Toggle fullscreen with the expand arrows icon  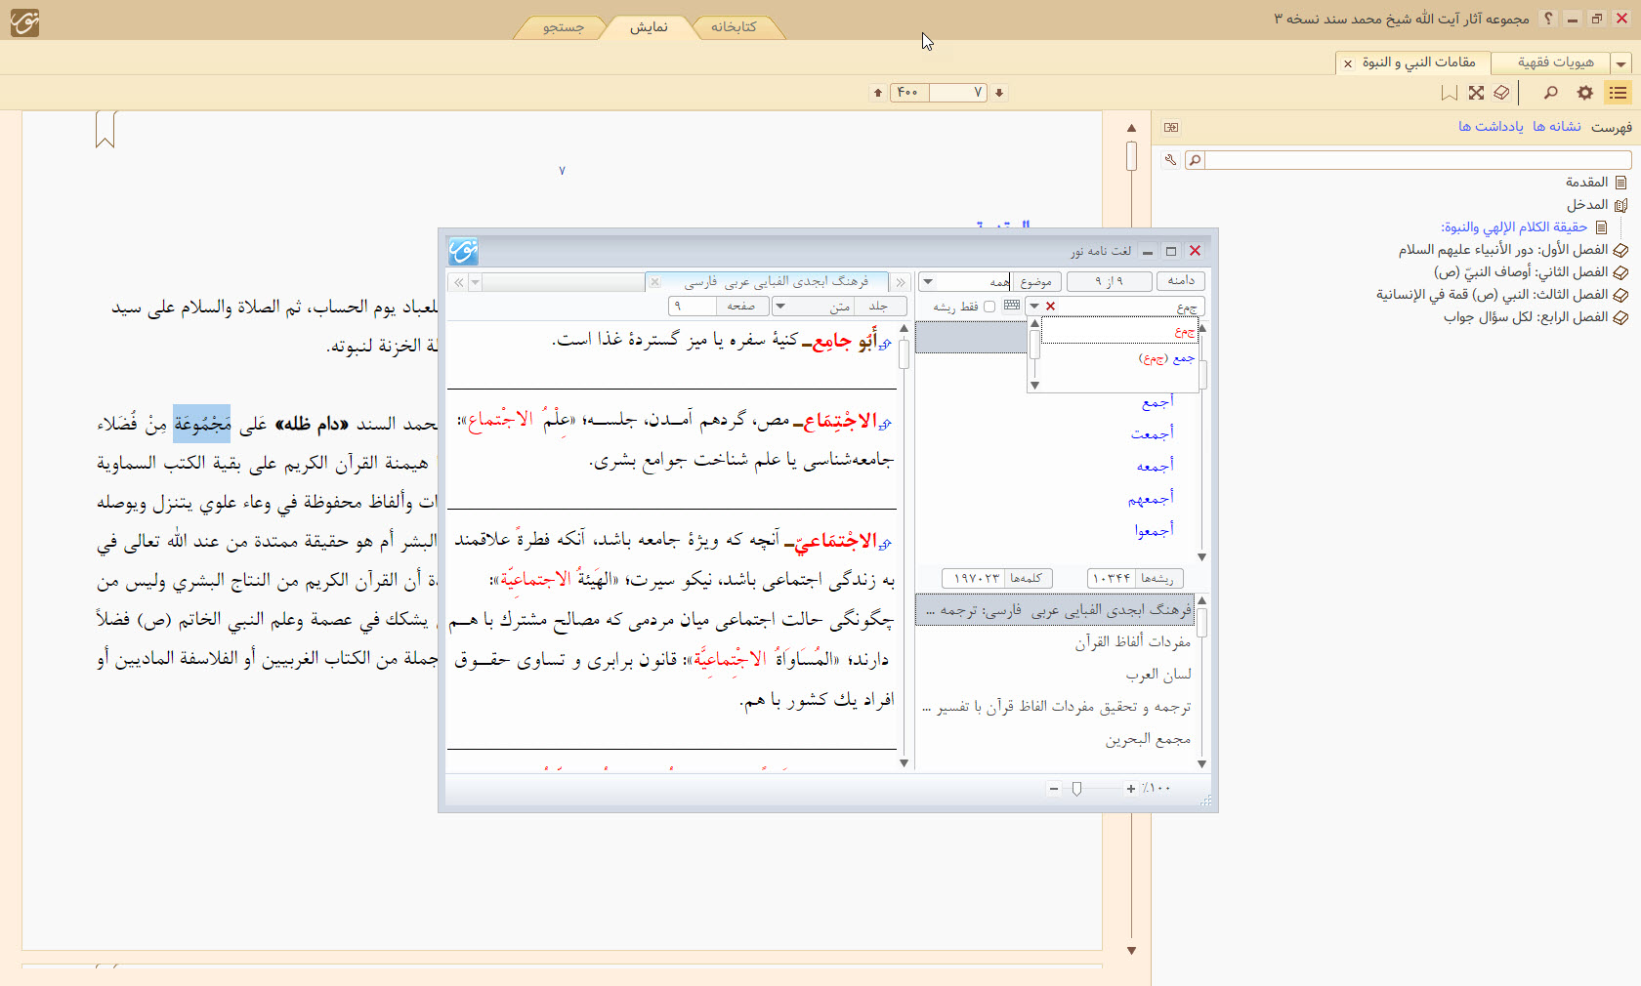coord(1476,93)
